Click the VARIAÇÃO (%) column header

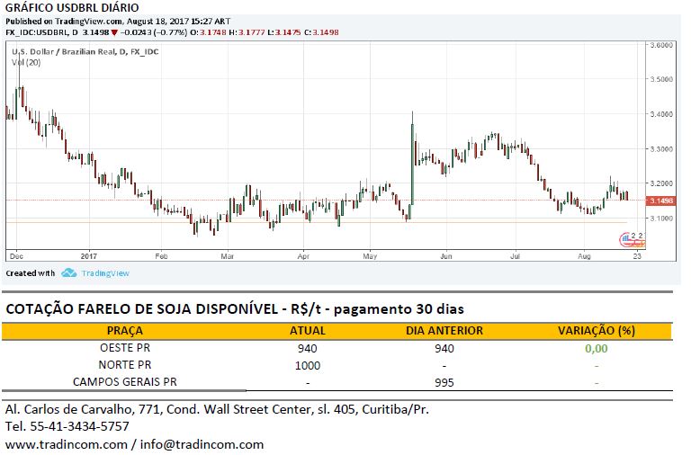(595, 331)
